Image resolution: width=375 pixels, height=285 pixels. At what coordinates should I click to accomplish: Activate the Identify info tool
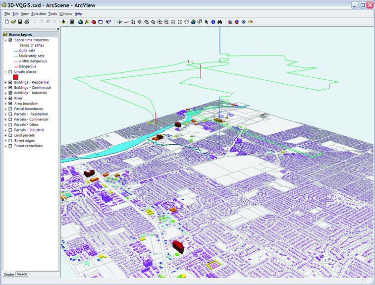[x=214, y=22]
